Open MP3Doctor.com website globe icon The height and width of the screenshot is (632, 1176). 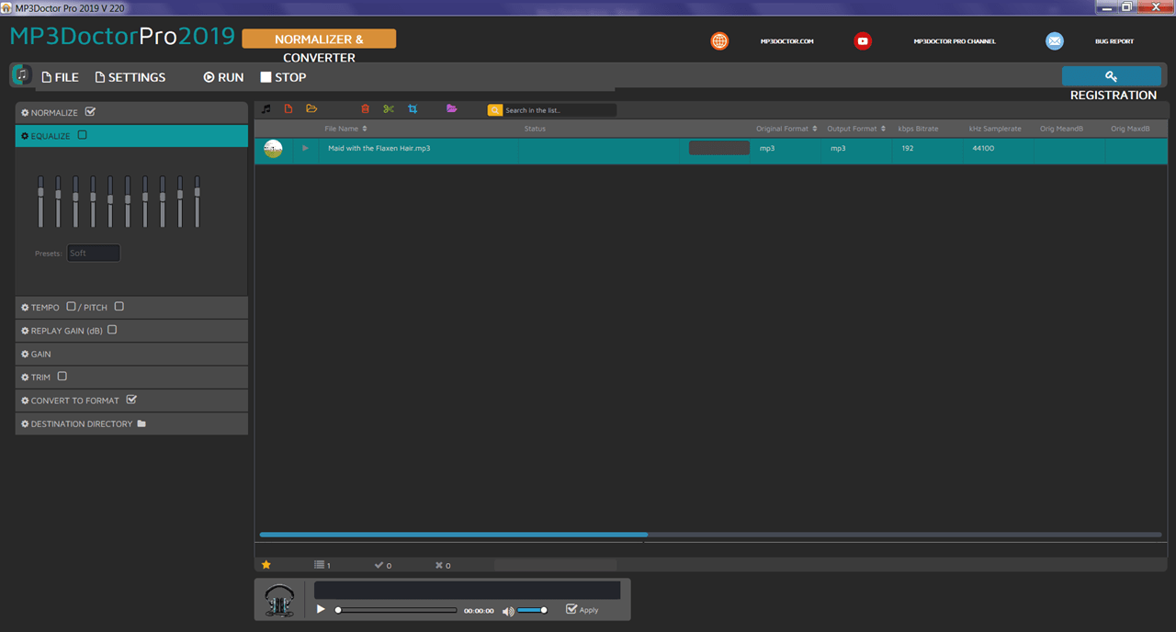pyautogui.click(x=719, y=41)
